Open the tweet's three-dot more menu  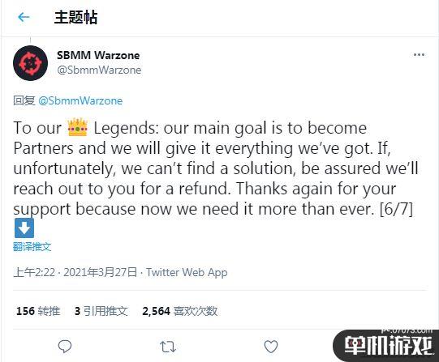coord(419,55)
